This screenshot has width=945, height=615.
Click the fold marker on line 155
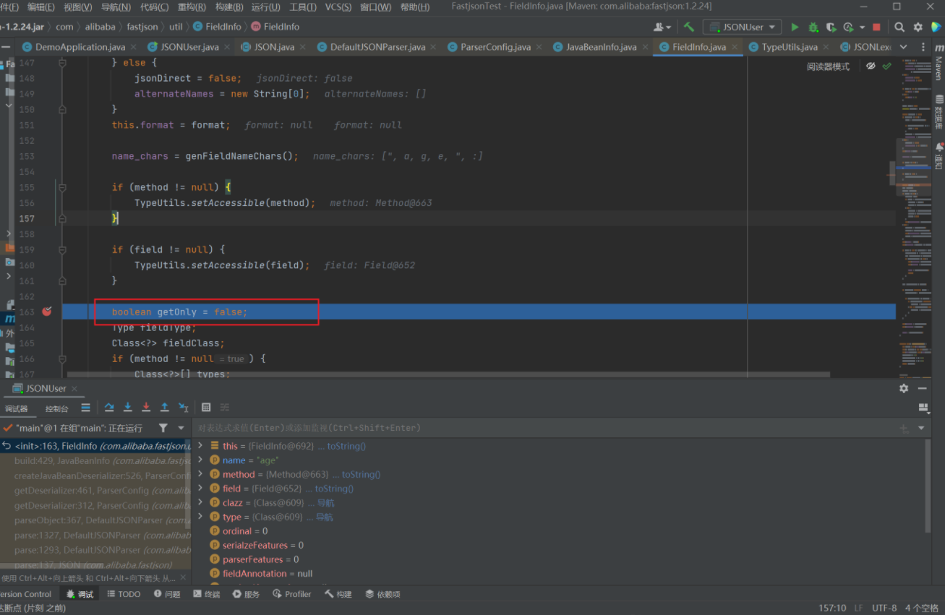(x=62, y=187)
